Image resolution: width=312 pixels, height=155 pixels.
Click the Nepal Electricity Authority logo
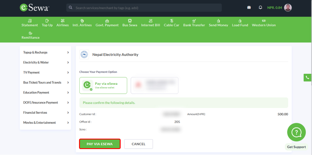pyautogui.click(x=84, y=54)
